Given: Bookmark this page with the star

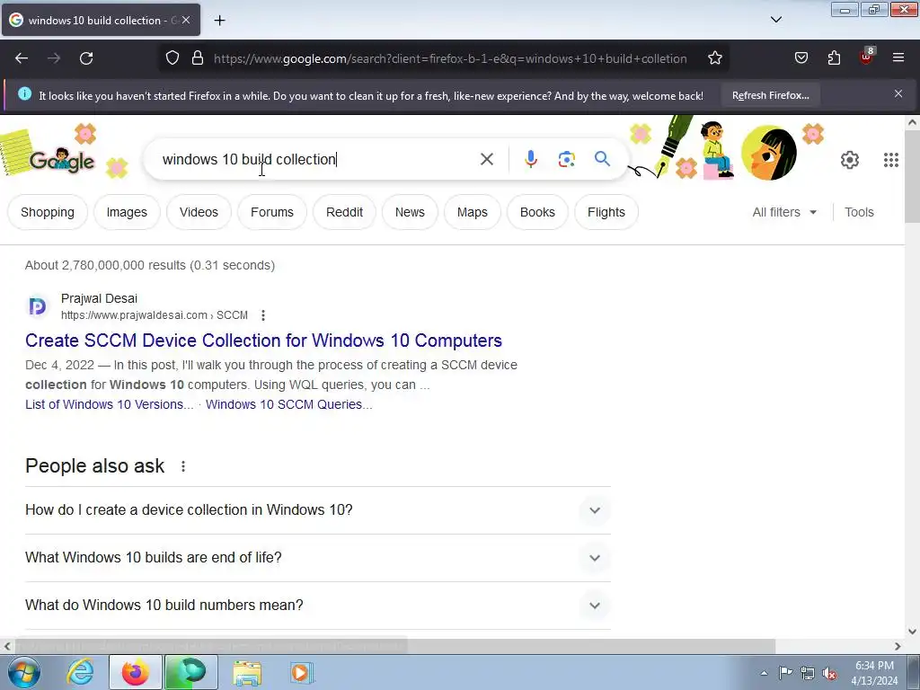Looking at the screenshot, I should (714, 58).
